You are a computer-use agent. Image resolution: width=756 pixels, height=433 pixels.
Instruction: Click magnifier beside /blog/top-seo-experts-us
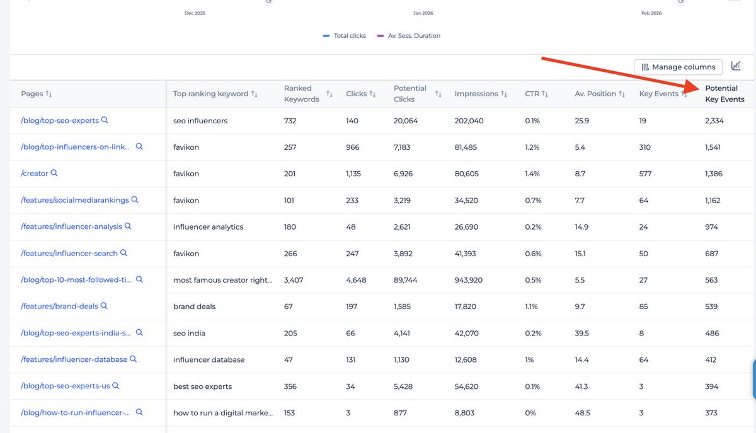click(x=115, y=385)
